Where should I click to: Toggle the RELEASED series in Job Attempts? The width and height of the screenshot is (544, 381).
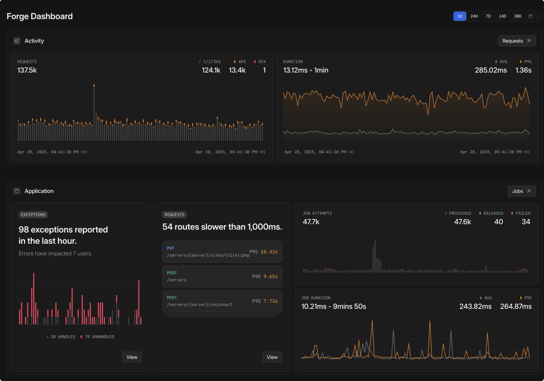479,213
